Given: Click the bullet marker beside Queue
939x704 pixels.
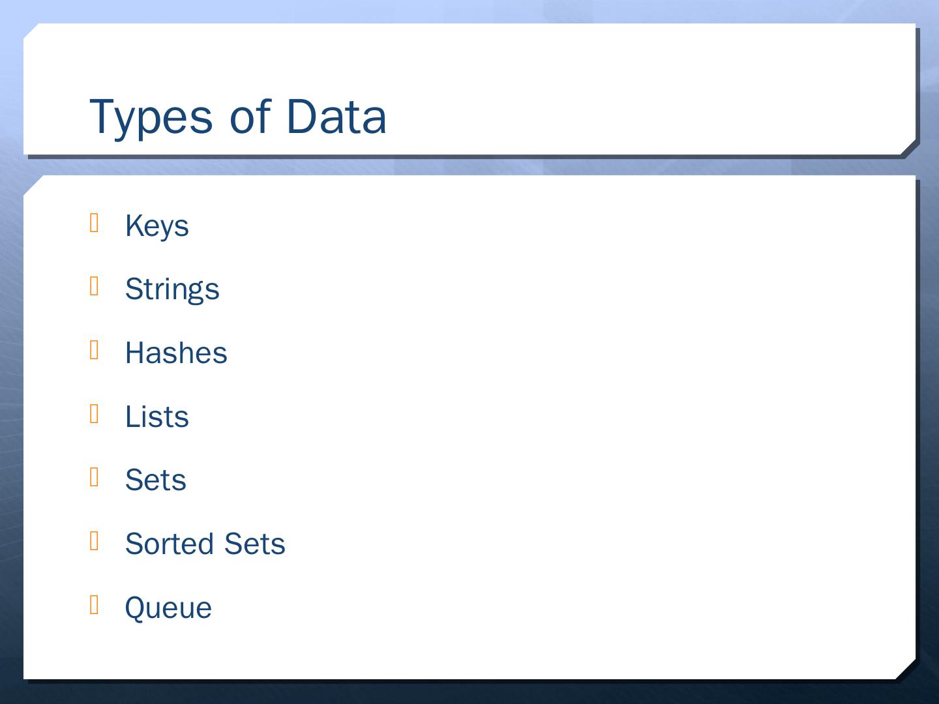Looking at the screenshot, I should [x=95, y=605].
